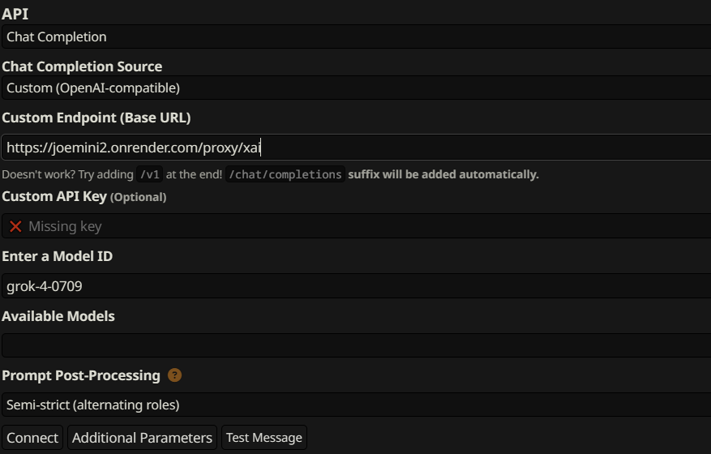Click the "Prompt Post-Processing" label text

coord(81,375)
